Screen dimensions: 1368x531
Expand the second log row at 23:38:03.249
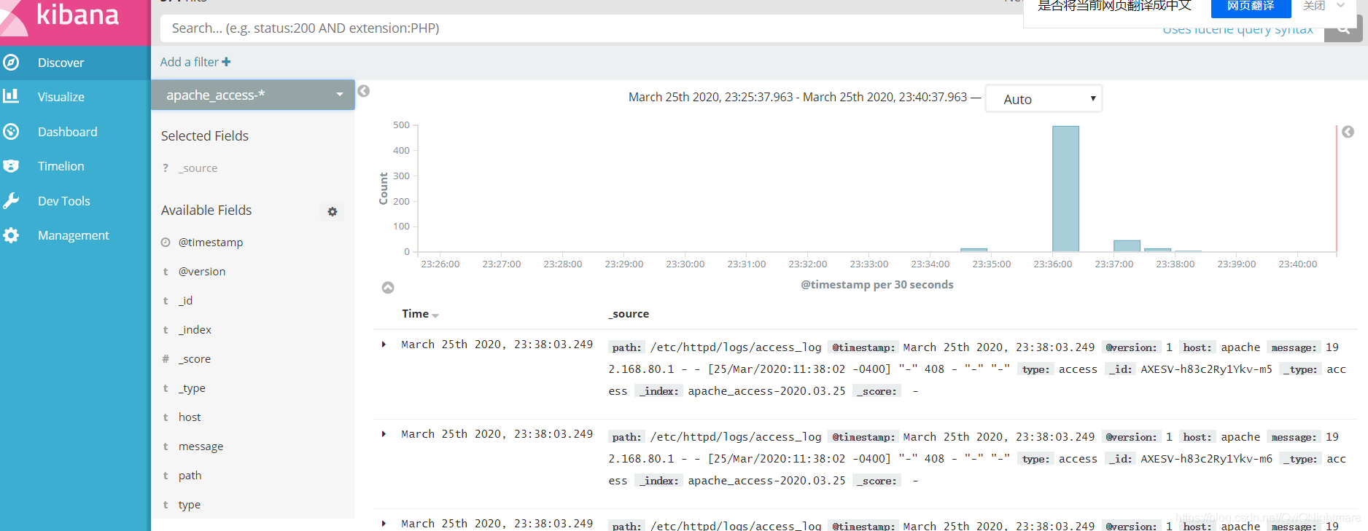[384, 434]
